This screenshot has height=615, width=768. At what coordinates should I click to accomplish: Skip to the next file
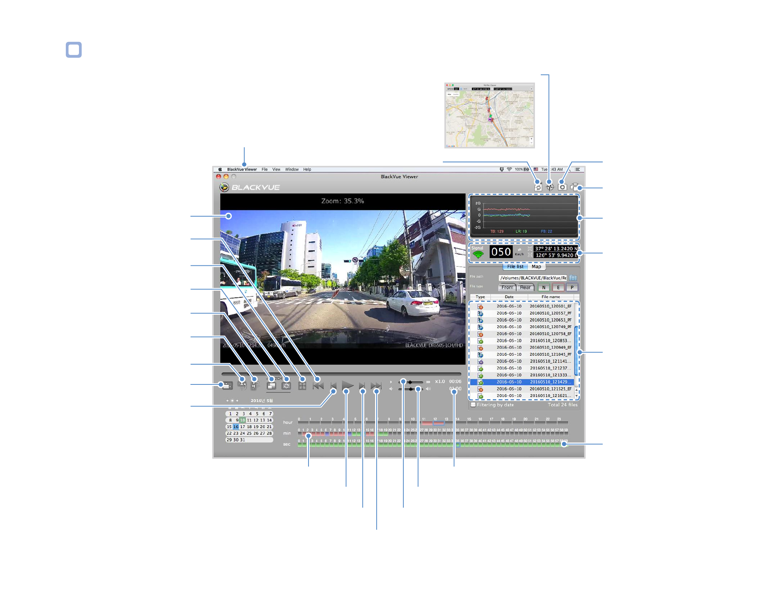tap(376, 386)
